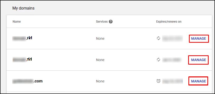
Task: Click the Expires/renews on column header
Action: (x=169, y=22)
